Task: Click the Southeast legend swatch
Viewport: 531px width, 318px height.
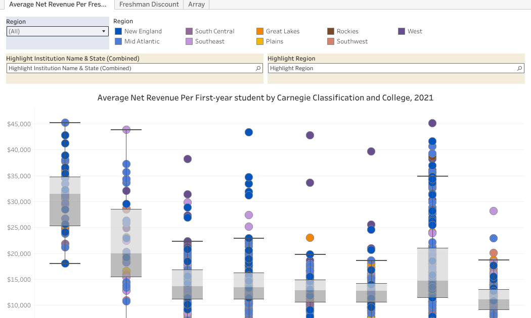Action: 190,41
